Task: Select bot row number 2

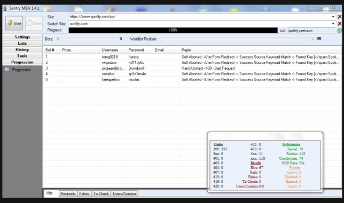Action: (192, 62)
